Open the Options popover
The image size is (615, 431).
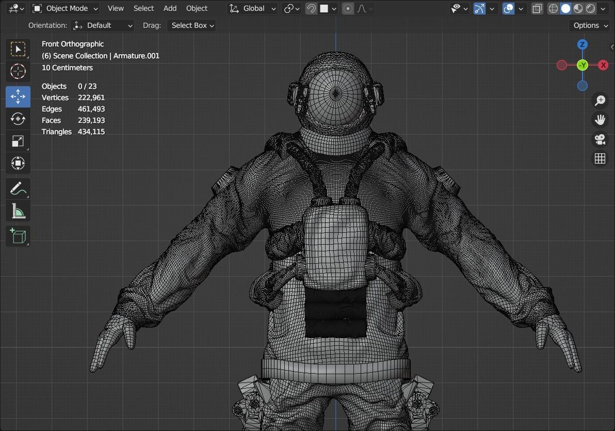click(x=590, y=25)
